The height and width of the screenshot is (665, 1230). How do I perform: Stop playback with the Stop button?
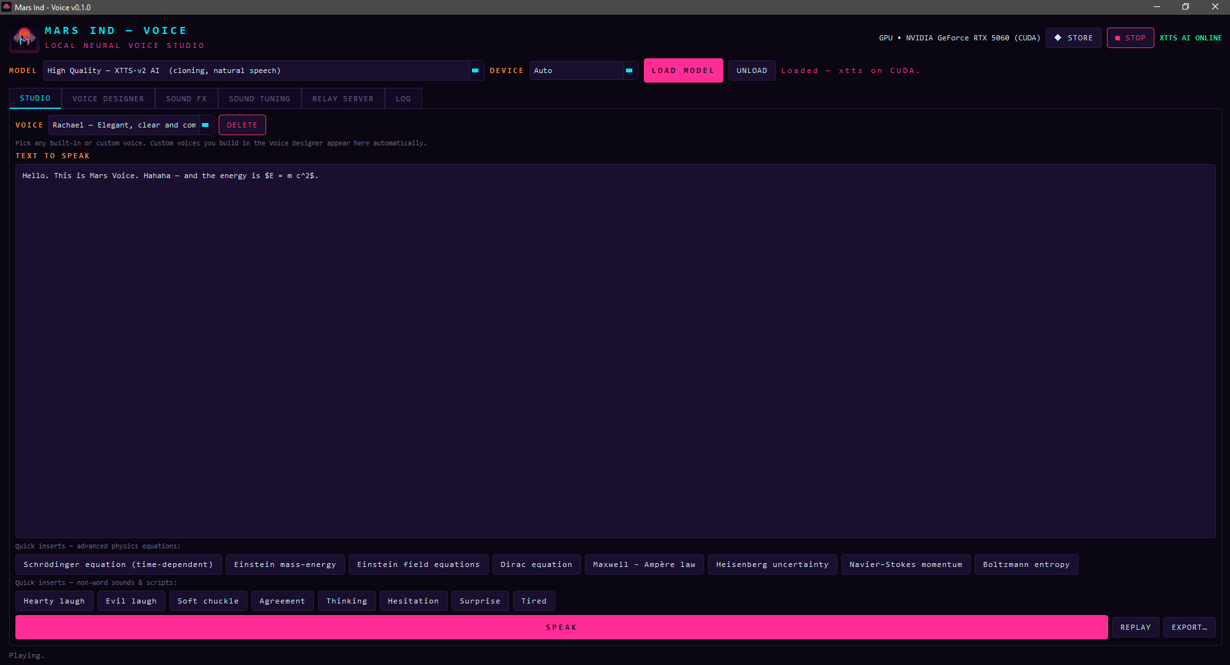tap(1130, 38)
